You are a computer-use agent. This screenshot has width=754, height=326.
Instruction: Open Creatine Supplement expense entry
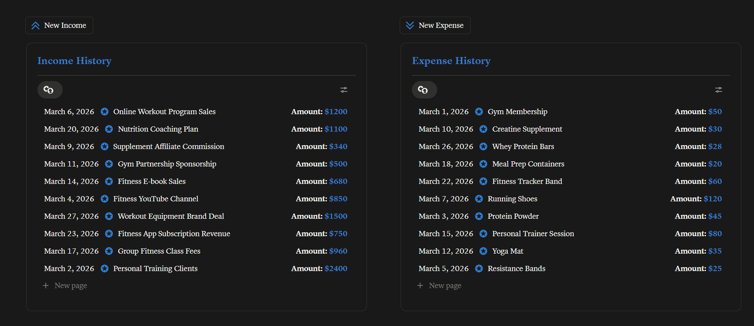click(x=527, y=129)
